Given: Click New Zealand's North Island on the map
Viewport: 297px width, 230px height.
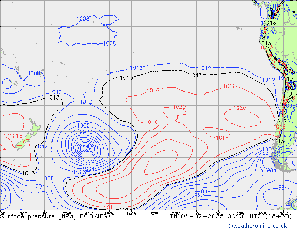Looking at the screenshot, I should point(35,126).
